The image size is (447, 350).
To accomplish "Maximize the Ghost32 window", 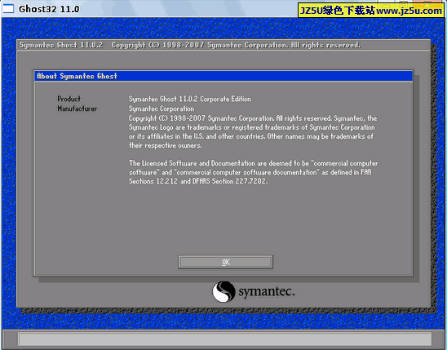I will (404, 3).
